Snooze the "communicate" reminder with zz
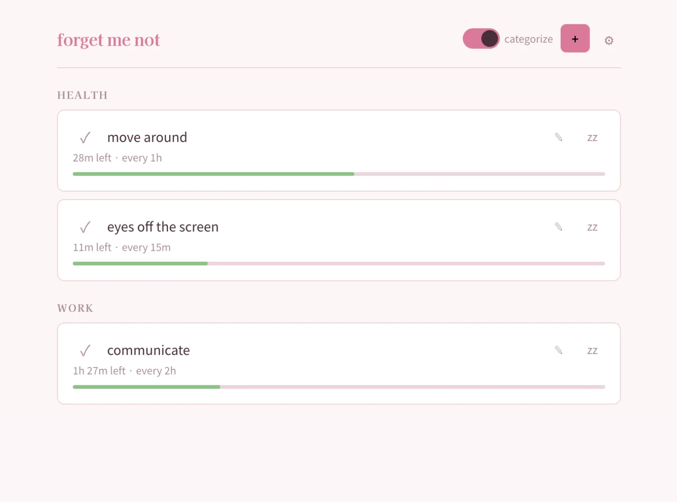The height and width of the screenshot is (502, 677). [592, 350]
